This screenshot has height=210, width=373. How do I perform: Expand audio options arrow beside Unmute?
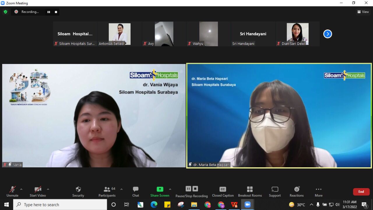point(21,189)
